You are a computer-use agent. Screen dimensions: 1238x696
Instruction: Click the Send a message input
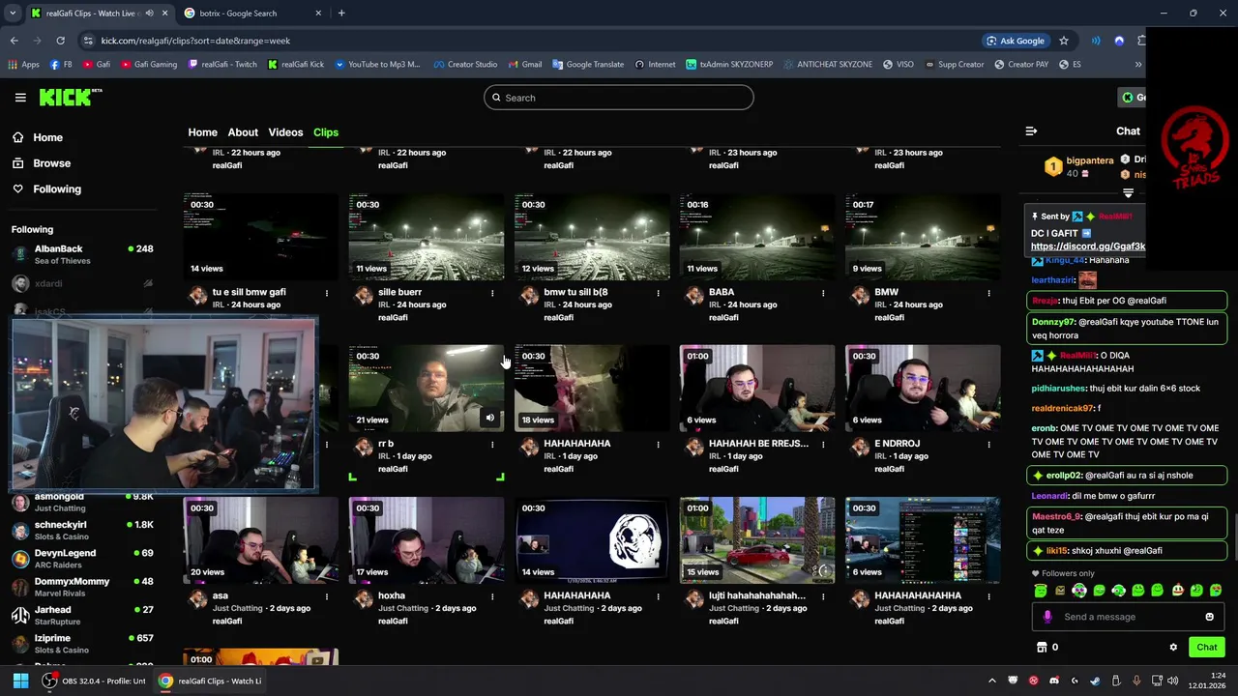1129,617
